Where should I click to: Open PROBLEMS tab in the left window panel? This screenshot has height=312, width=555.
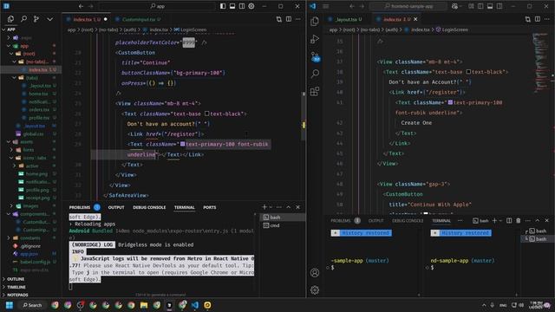click(x=80, y=207)
